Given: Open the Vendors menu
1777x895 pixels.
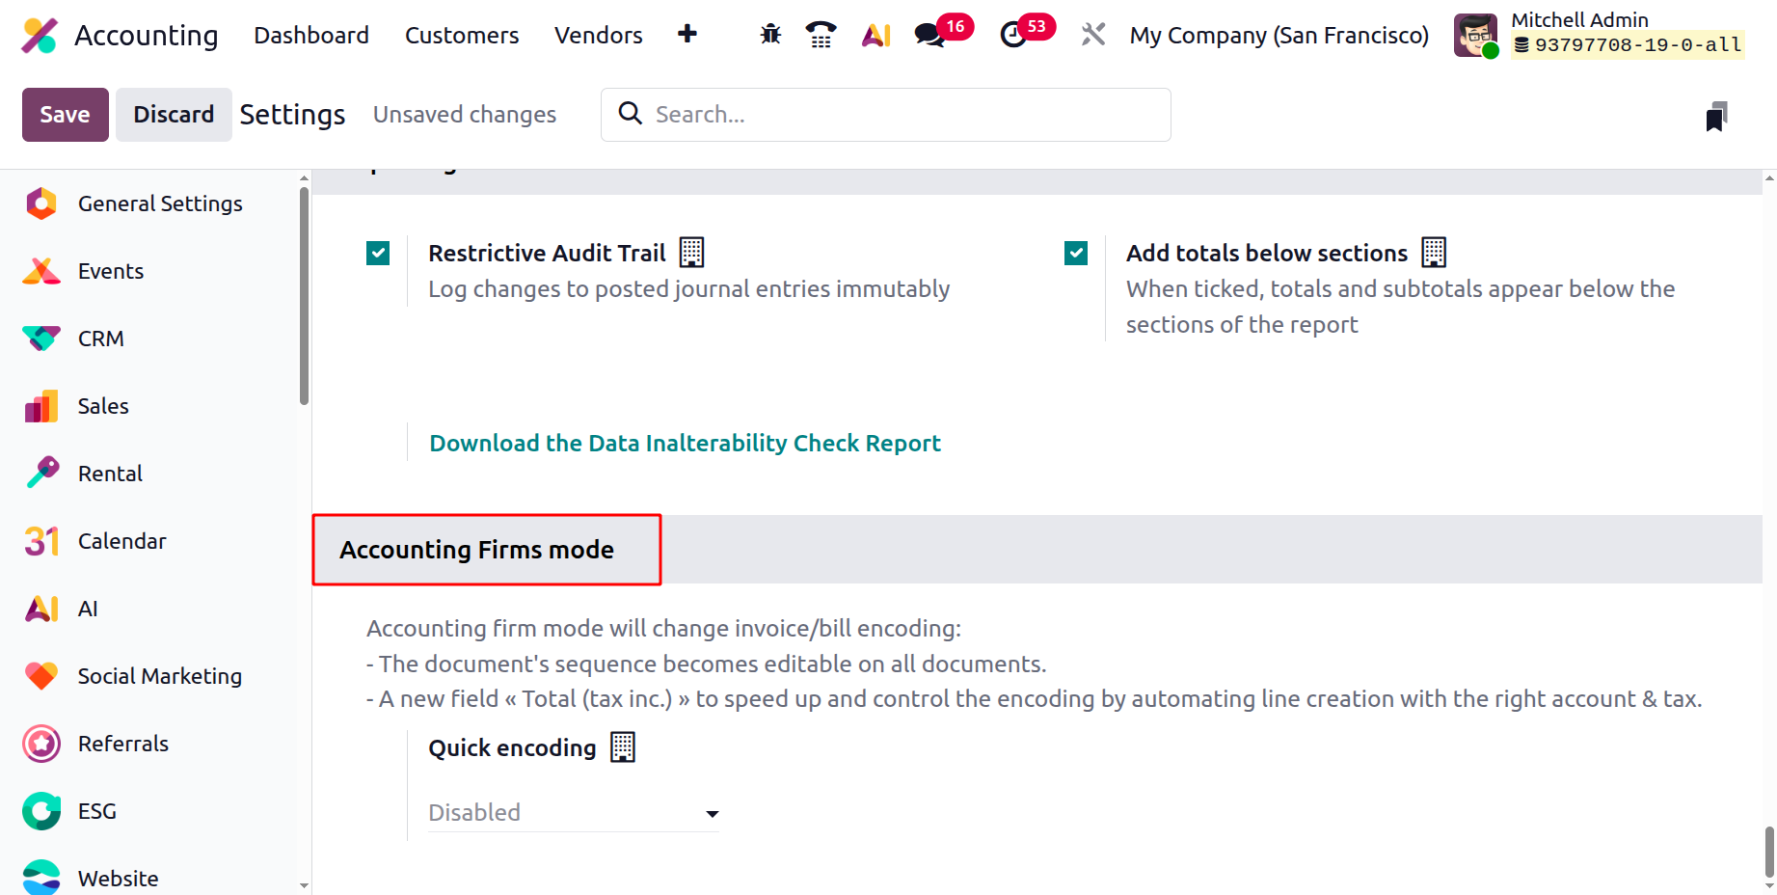Looking at the screenshot, I should pyautogui.click(x=598, y=36).
